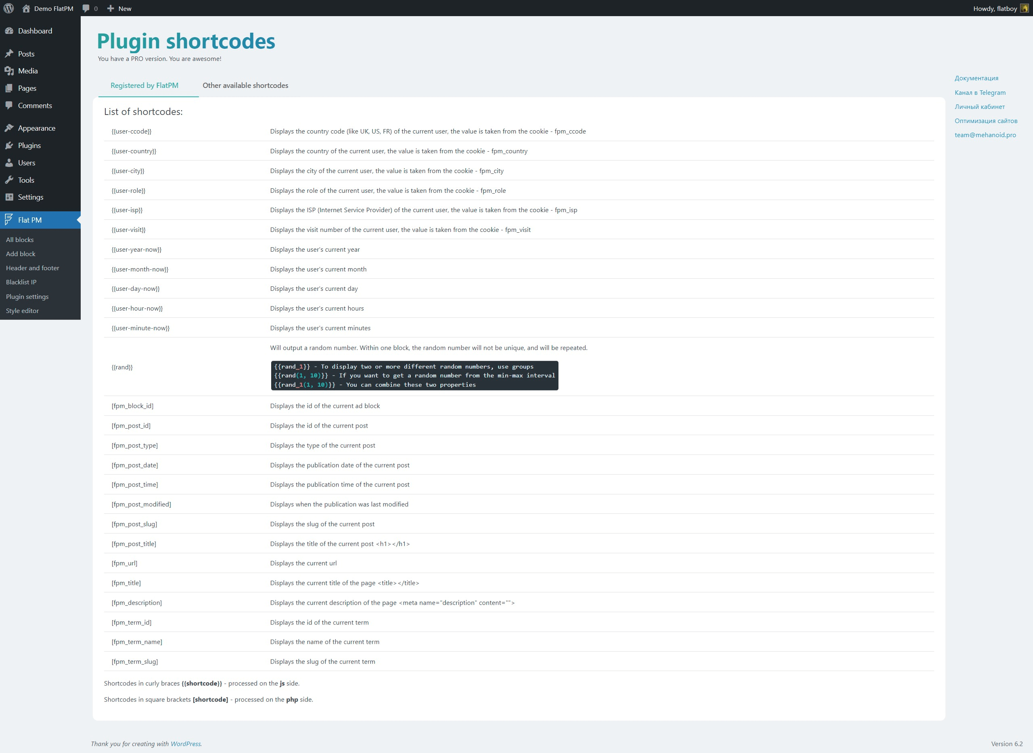
Task: Open the Users menu item
Action: [40, 163]
